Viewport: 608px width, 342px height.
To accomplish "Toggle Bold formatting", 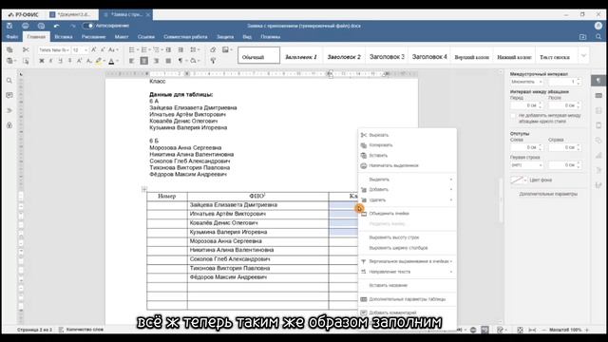I will pos(42,61).
